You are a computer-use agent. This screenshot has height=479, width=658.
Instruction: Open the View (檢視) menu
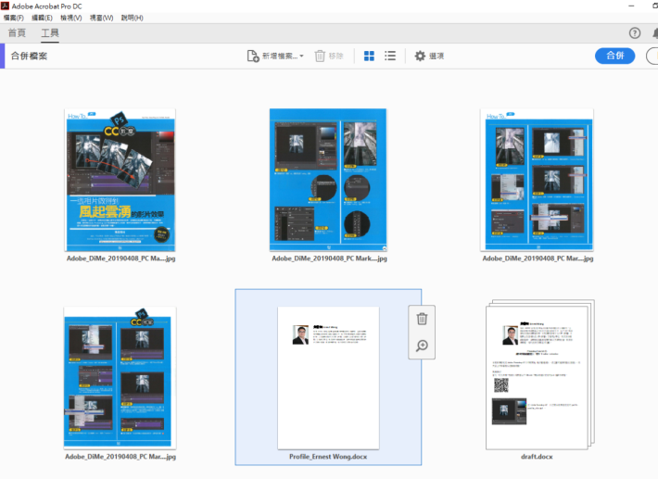[x=71, y=18]
